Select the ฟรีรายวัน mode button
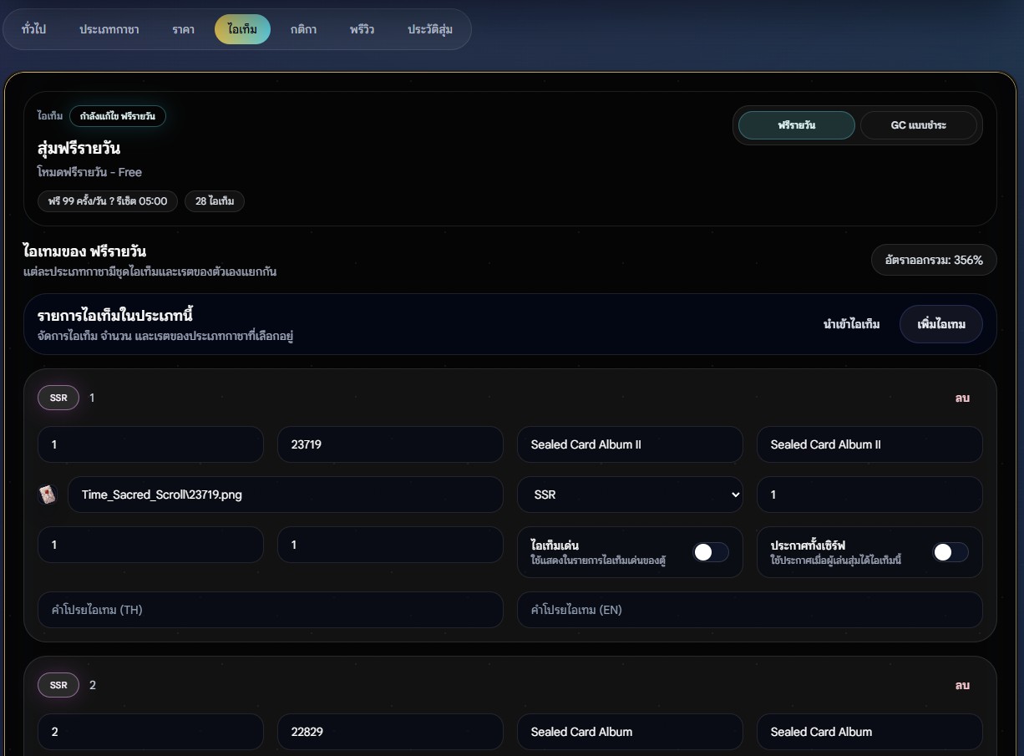The height and width of the screenshot is (756, 1024). pyautogui.click(x=797, y=125)
